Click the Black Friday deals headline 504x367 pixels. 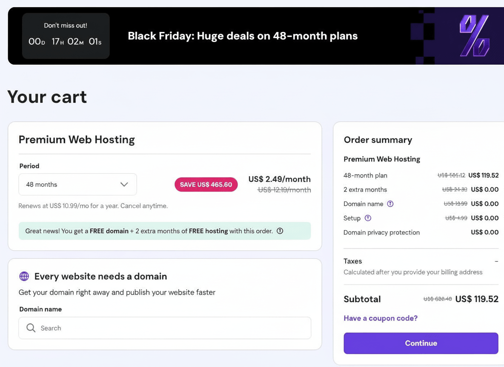click(x=242, y=36)
